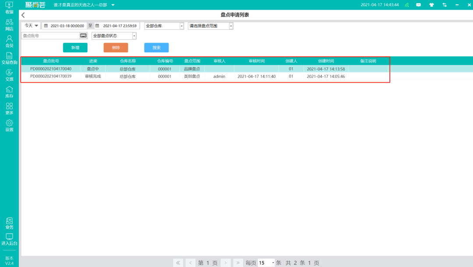This screenshot has height=267, width=473.
Task: Expand the 今天 date range dropdown
Action: (31, 26)
